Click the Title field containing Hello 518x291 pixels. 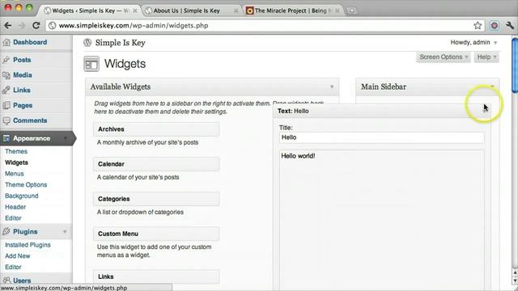381,137
